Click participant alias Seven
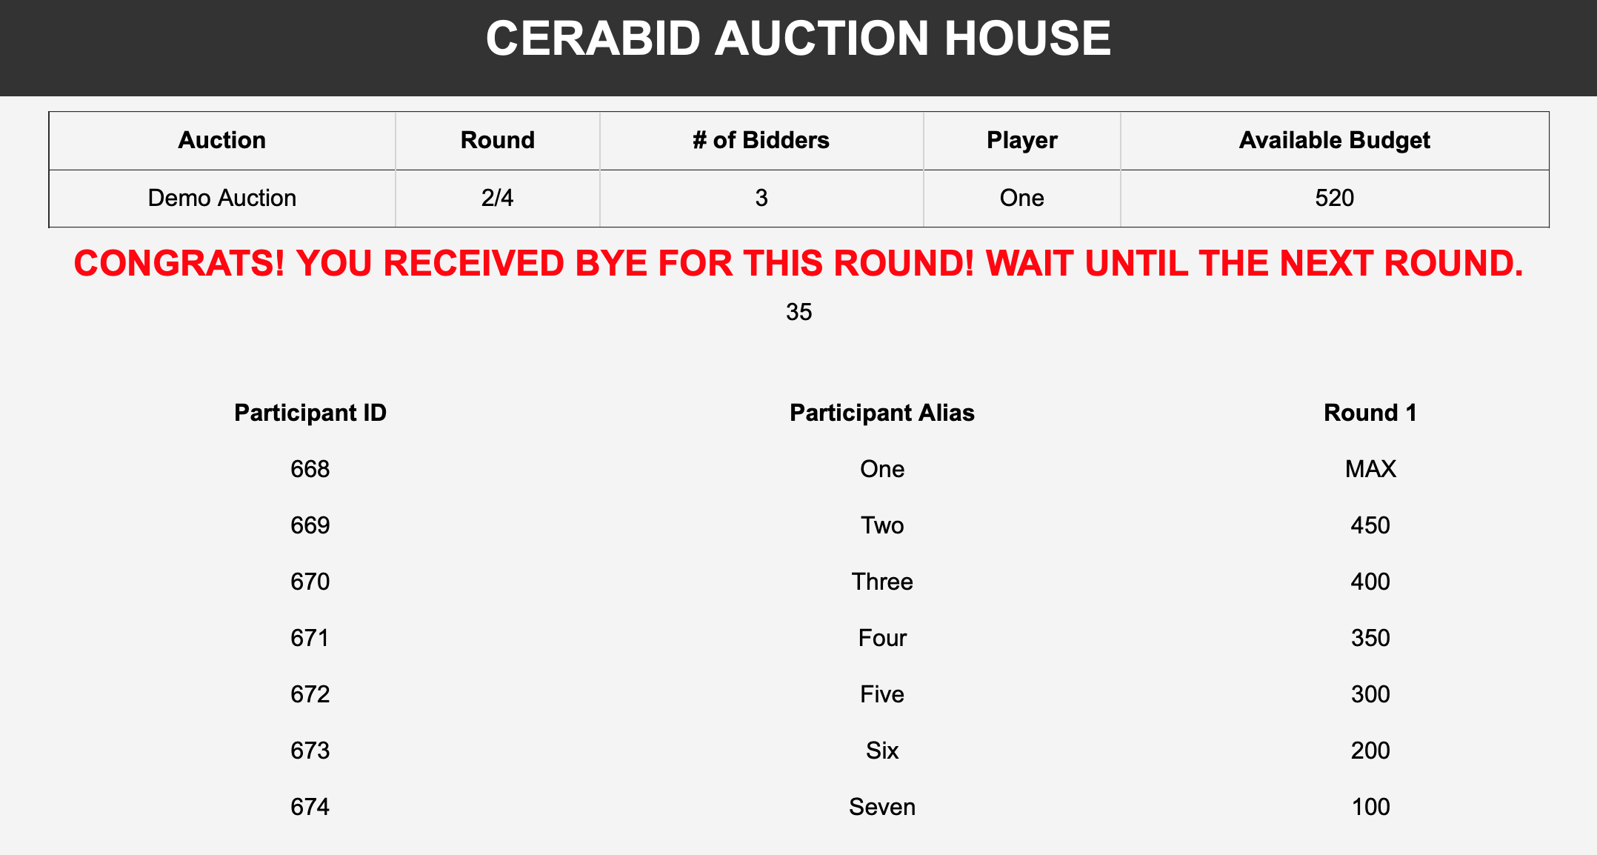The height and width of the screenshot is (855, 1597). click(881, 807)
